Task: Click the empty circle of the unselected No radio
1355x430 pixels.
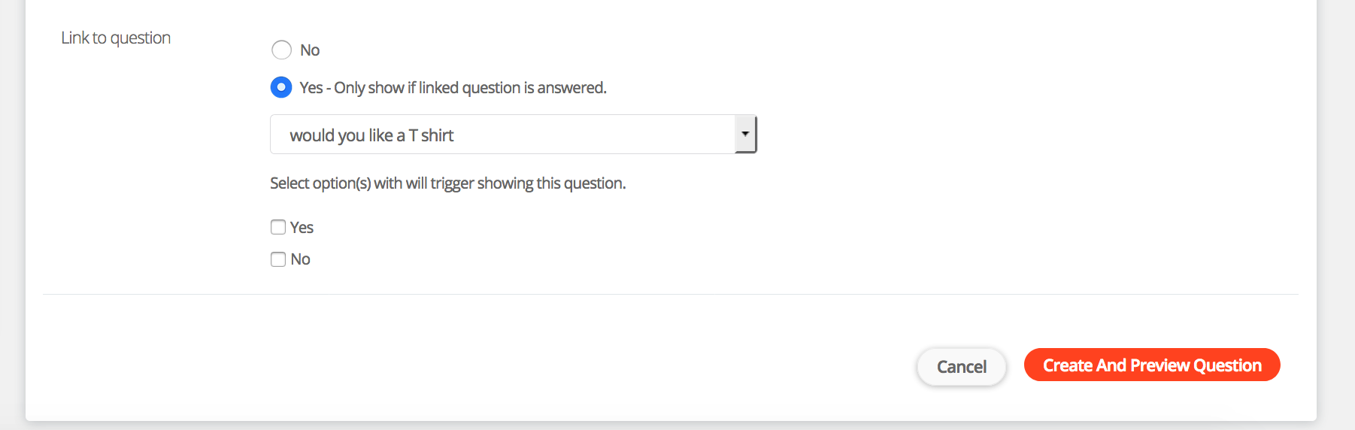Action: [x=281, y=50]
